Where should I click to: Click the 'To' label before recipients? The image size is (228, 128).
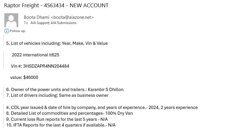[x=26, y=23]
